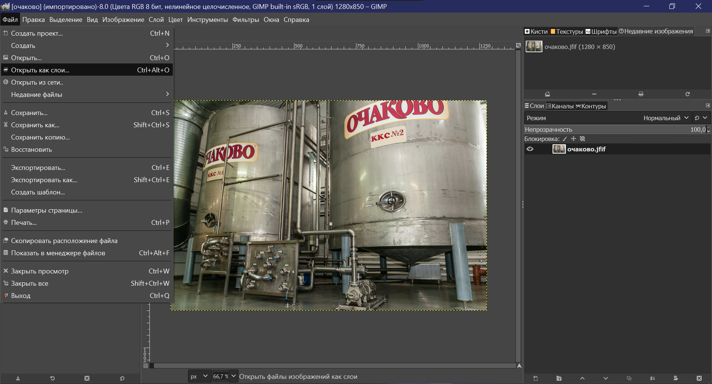
Task: Open the Цвет menu
Action: pos(175,20)
